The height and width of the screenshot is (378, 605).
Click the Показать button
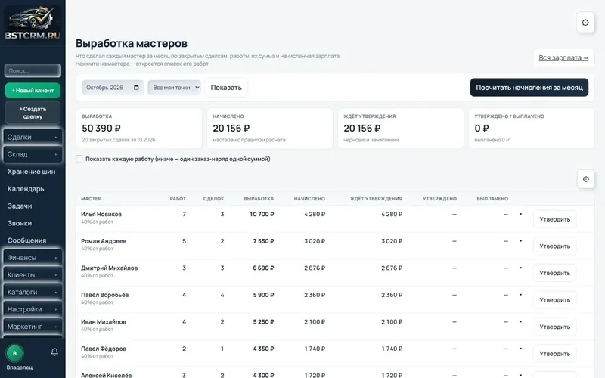[x=226, y=88]
